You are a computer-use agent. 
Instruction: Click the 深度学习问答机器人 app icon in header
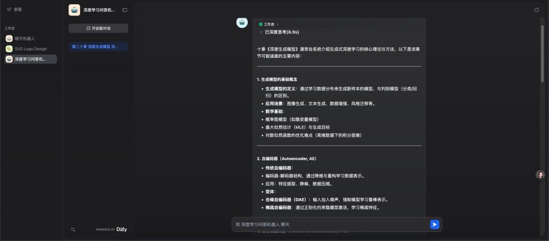click(x=75, y=10)
